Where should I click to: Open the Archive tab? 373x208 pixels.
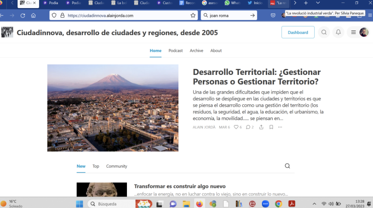click(196, 51)
